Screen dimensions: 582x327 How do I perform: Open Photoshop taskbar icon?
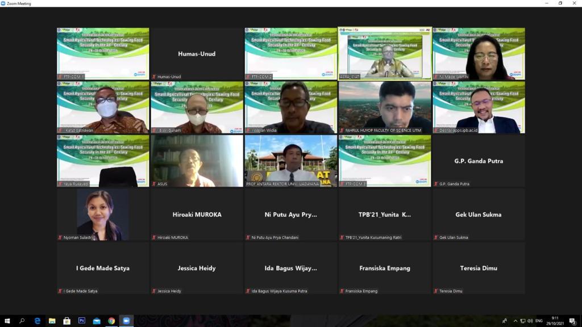click(x=82, y=321)
